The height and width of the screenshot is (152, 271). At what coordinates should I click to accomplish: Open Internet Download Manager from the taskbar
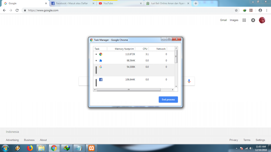click(66, 148)
